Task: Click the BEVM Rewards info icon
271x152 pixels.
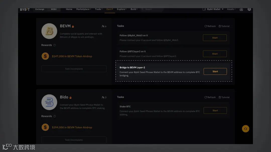Action: tap(55, 45)
